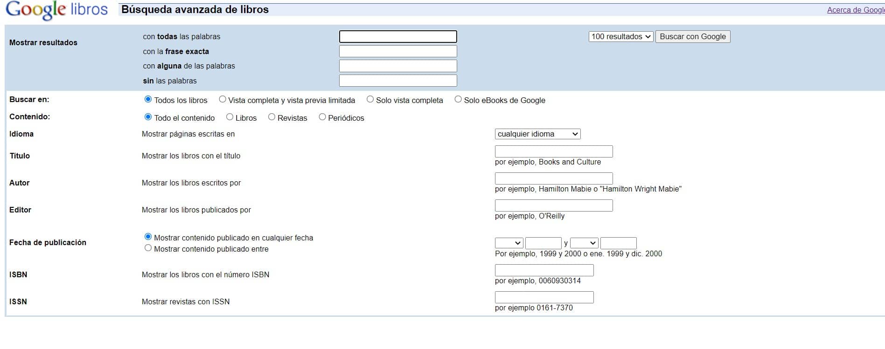Image resolution: width=885 pixels, height=349 pixels.
Task: Open the end month dropdown
Action: click(584, 243)
